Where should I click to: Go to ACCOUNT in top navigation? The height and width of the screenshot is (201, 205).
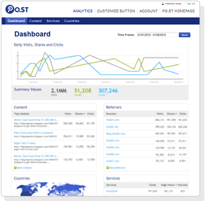click(149, 11)
